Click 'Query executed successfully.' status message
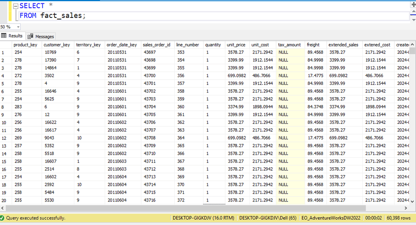 tap(36, 218)
